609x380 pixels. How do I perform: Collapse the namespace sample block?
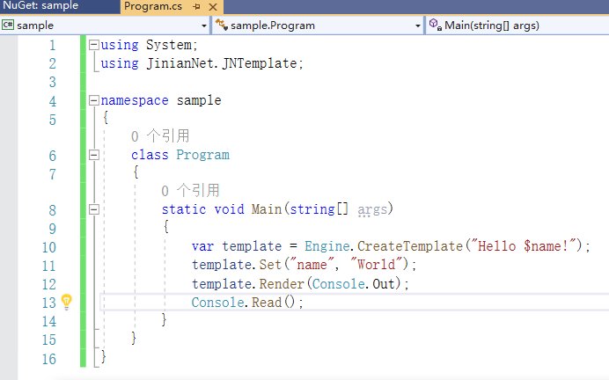tap(93, 100)
